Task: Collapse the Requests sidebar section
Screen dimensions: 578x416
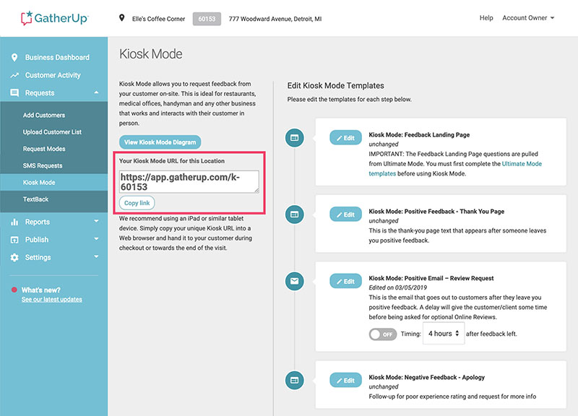Action: pos(96,92)
